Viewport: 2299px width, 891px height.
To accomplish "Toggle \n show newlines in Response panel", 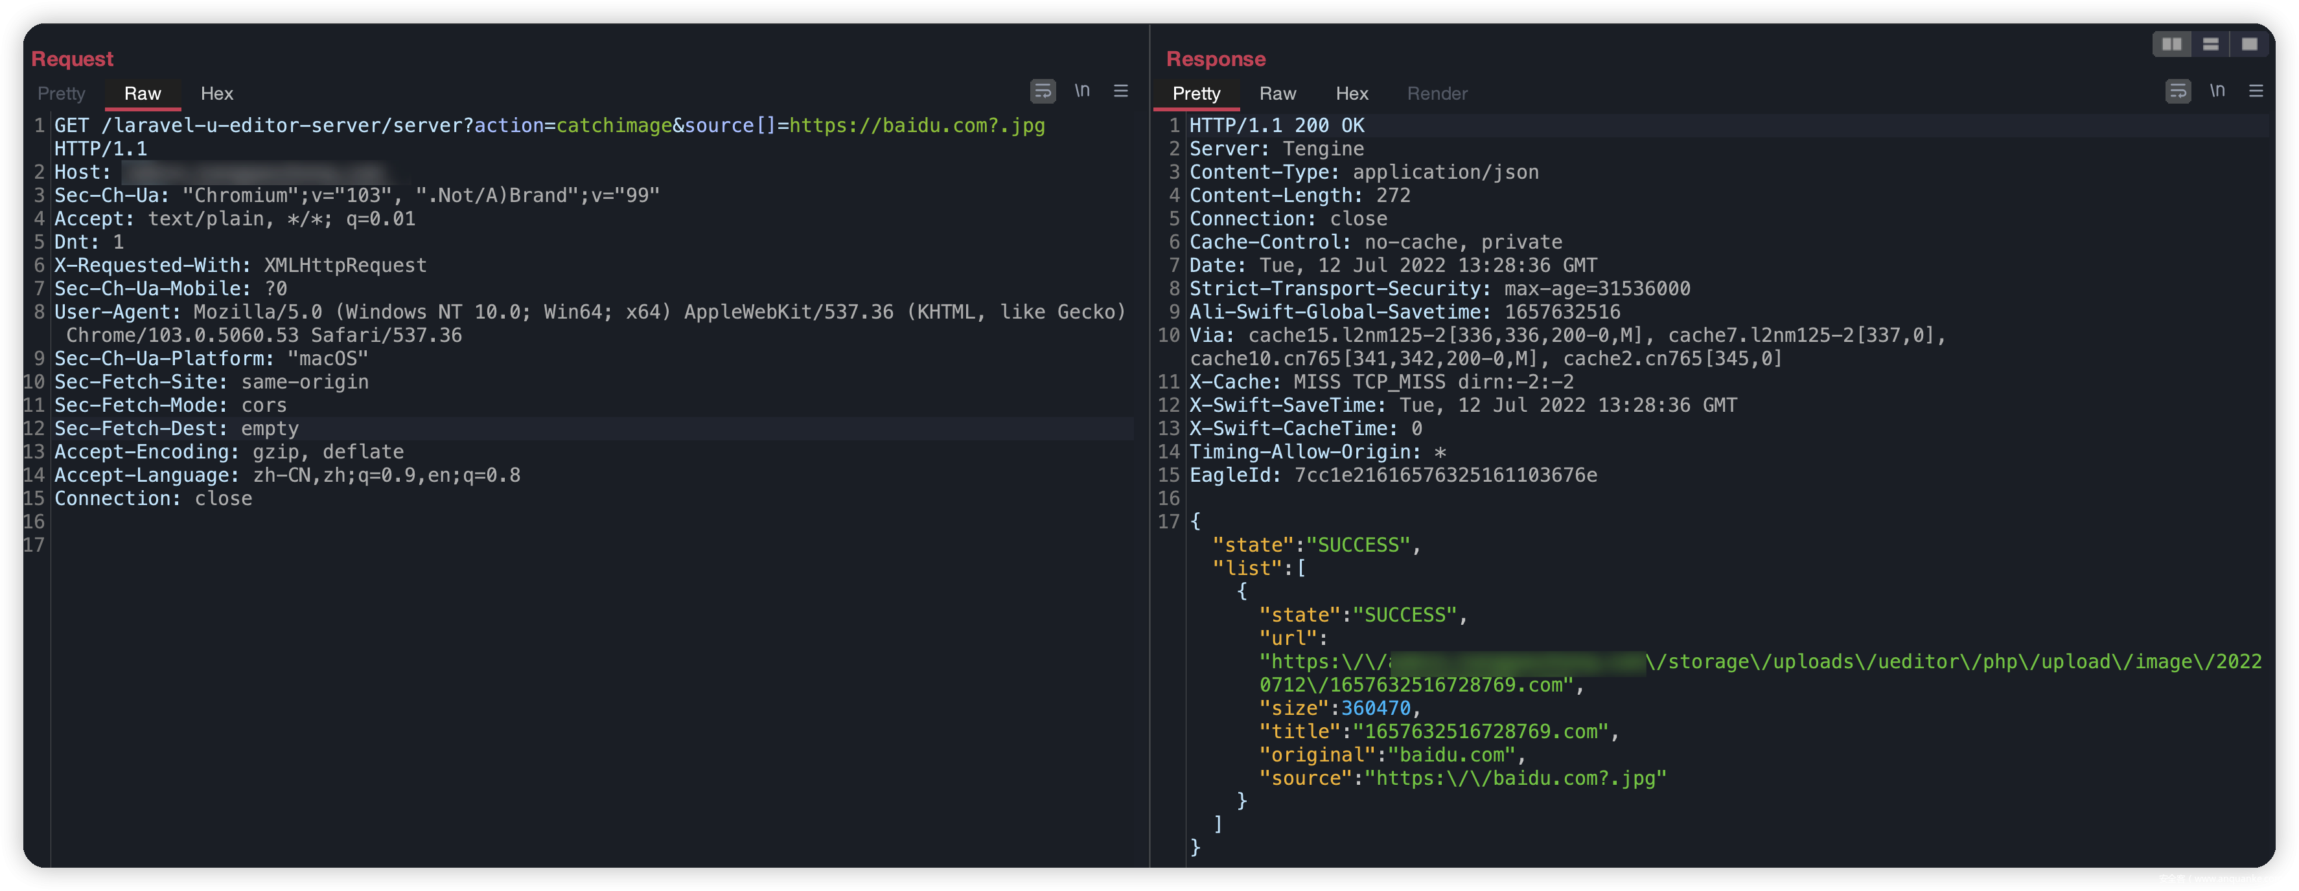I will (2217, 91).
